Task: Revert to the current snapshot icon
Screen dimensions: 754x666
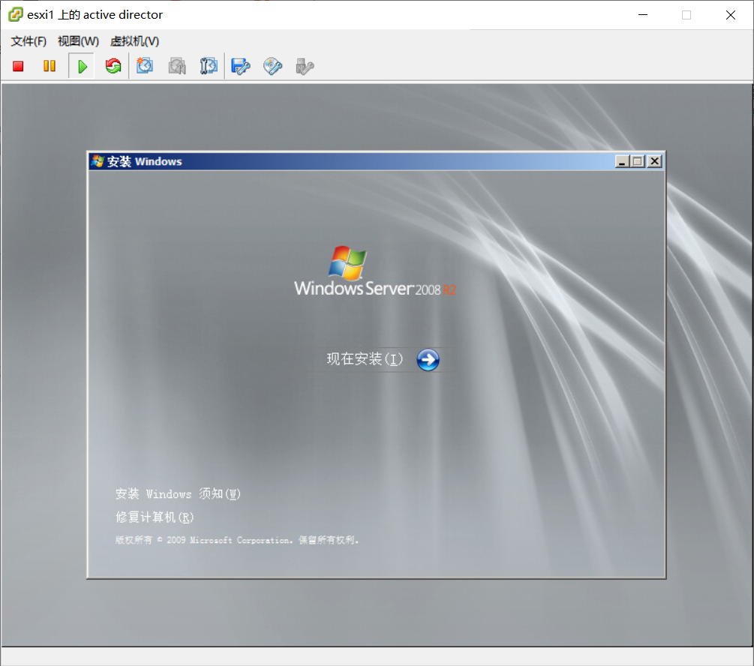Action: pyautogui.click(x=177, y=66)
